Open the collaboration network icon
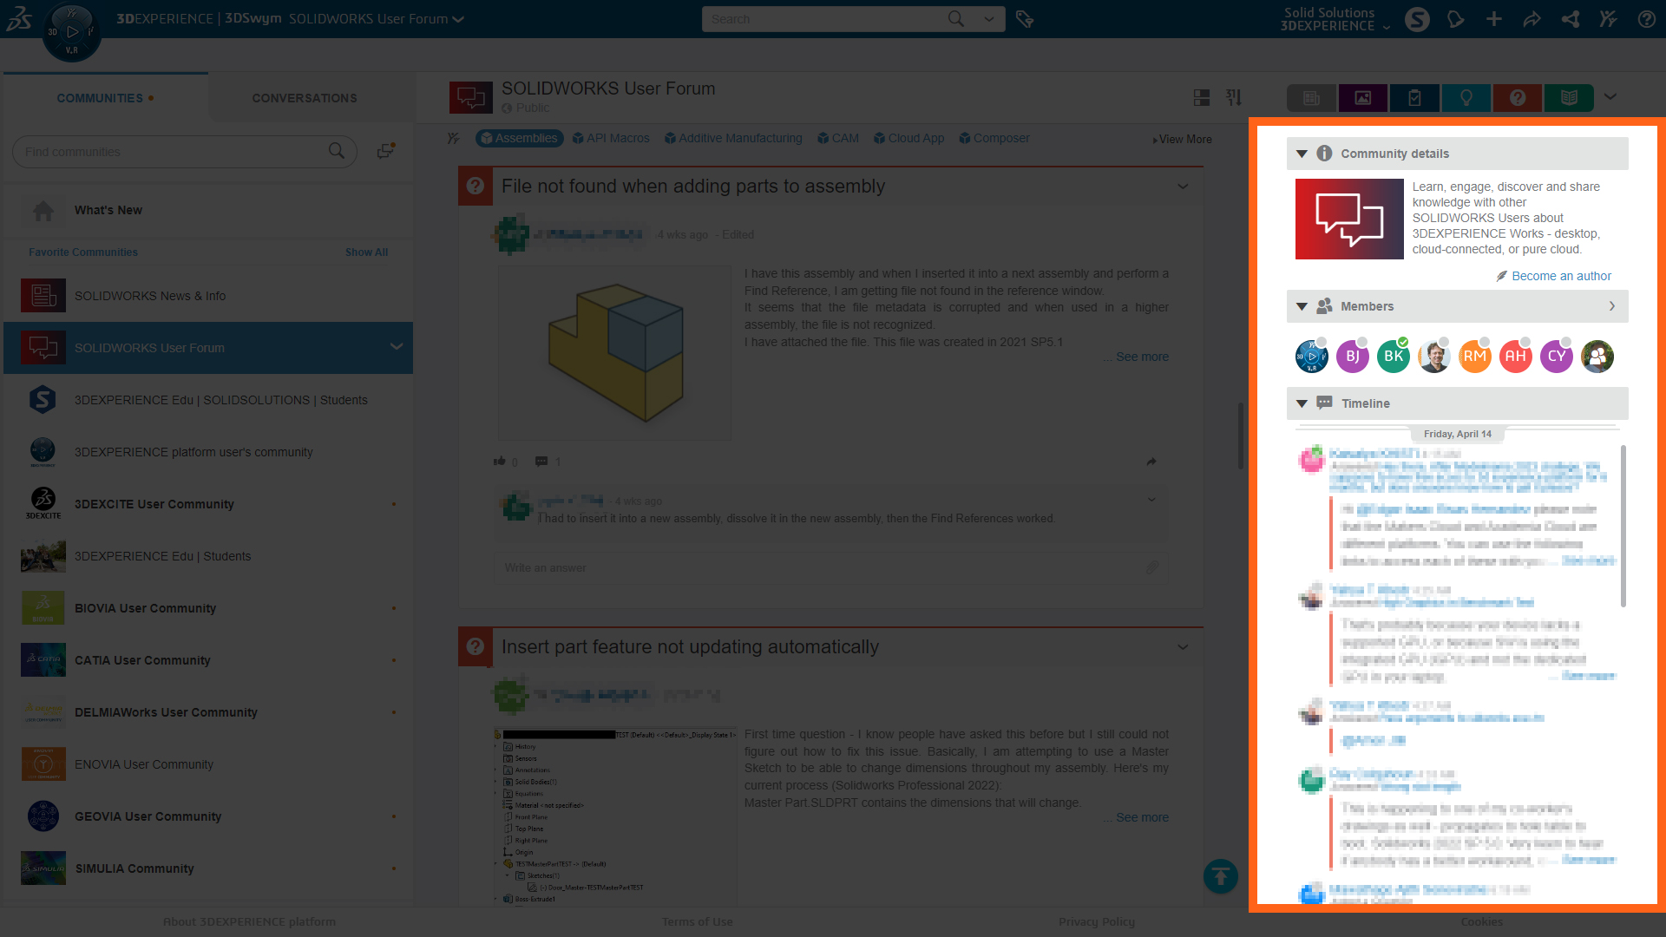Screen dimensions: 1666x937 pyautogui.click(x=1570, y=19)
